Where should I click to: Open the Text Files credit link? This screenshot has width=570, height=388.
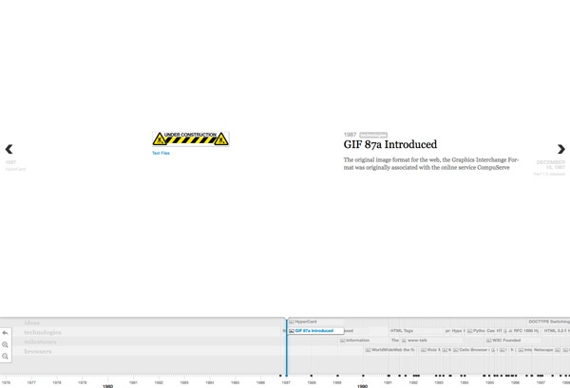161,153
